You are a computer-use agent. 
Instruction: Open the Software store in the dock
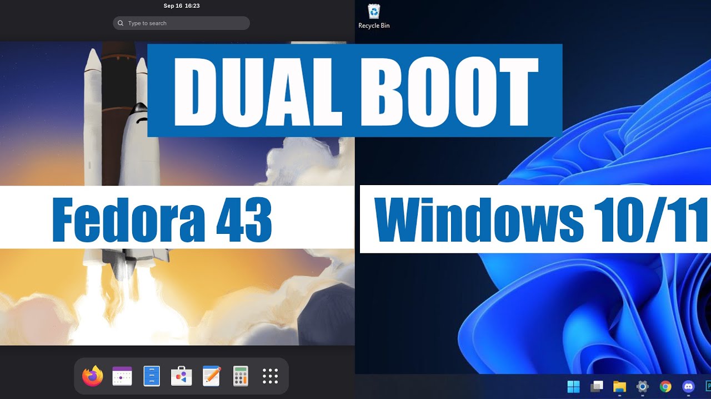click(x=181, y=376)
